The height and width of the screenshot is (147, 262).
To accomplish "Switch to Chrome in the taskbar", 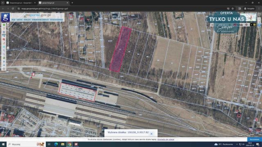I will click(70, 144).
